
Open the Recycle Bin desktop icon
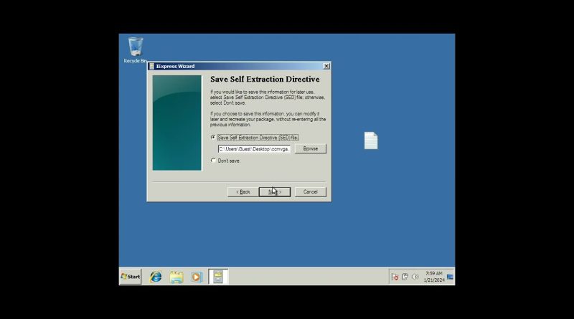[x=136, y=50]
